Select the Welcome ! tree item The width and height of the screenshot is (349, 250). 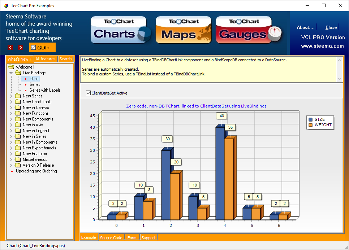pyautogui.click(x=25, y=67)
